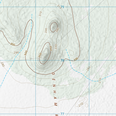Click the "280" label near the dashed stream bend
This screenshot has width=116, height=116.
point(88,69)
